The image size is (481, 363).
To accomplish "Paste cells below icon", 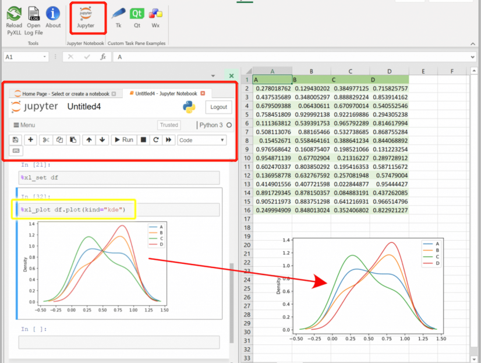I will point(73,140).
